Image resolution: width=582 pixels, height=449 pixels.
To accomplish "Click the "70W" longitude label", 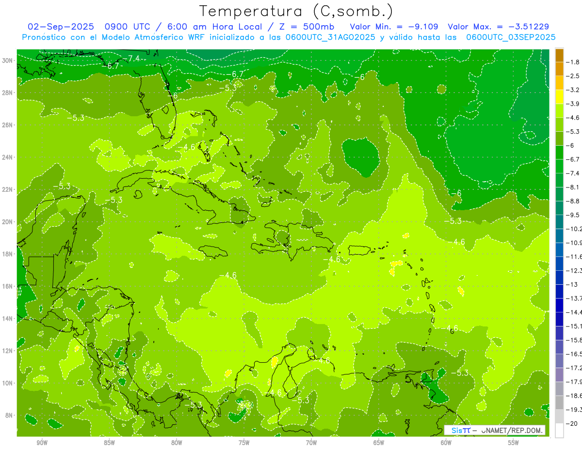I will click(x=311, y=443).
